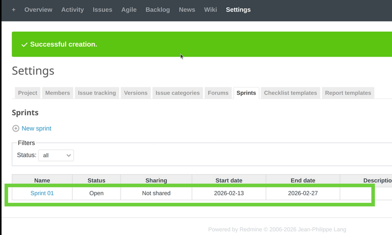Navigate to the Wiki section
392x235 pixels.
(211, 10)
